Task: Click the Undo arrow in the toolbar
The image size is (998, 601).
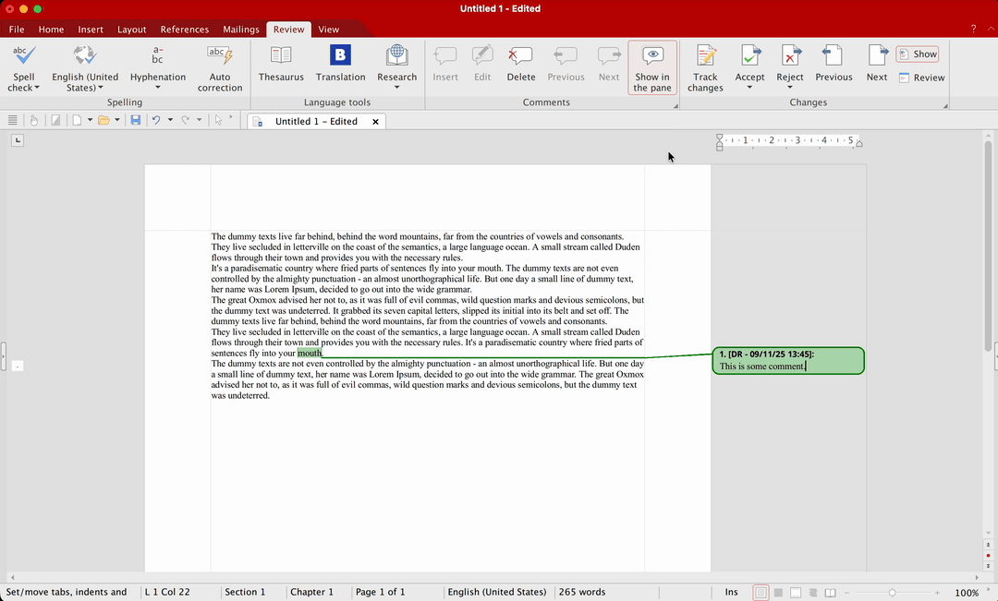Action: (156, 121)
